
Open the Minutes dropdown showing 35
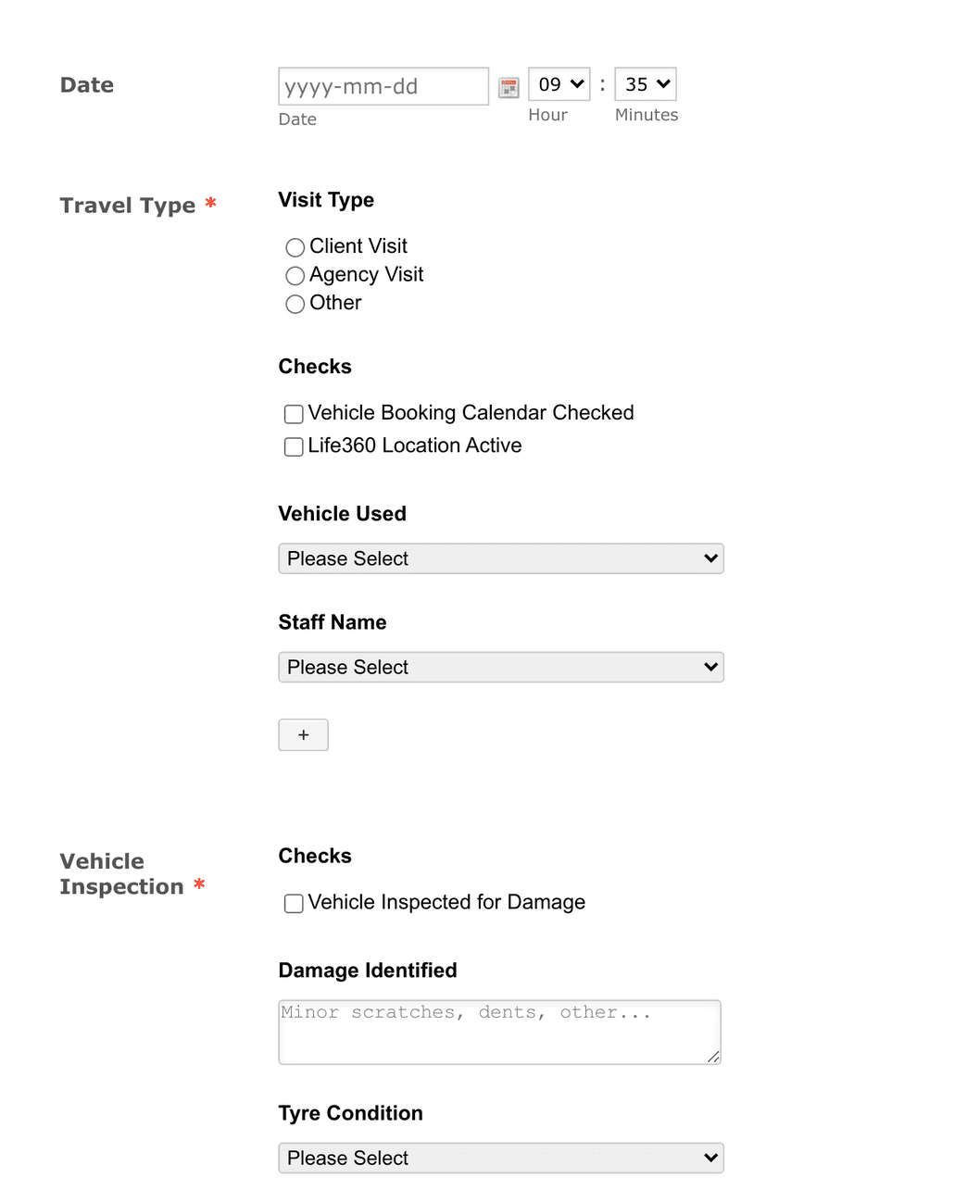coord(646,83)
